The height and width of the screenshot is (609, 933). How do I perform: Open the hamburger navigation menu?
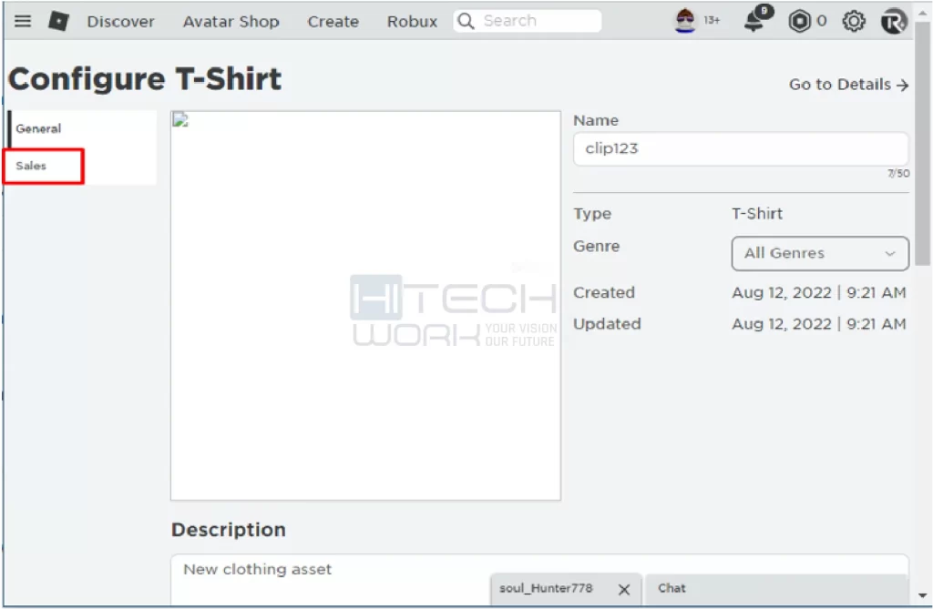[x=23, y=22]
